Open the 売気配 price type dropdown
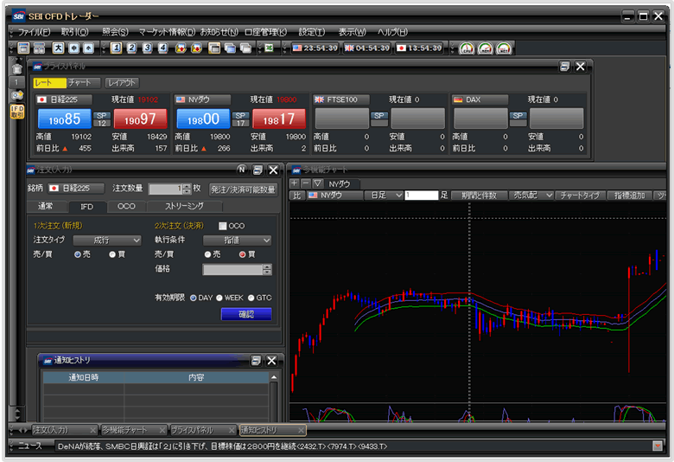674x462 pixels. [x=531, y=195]
